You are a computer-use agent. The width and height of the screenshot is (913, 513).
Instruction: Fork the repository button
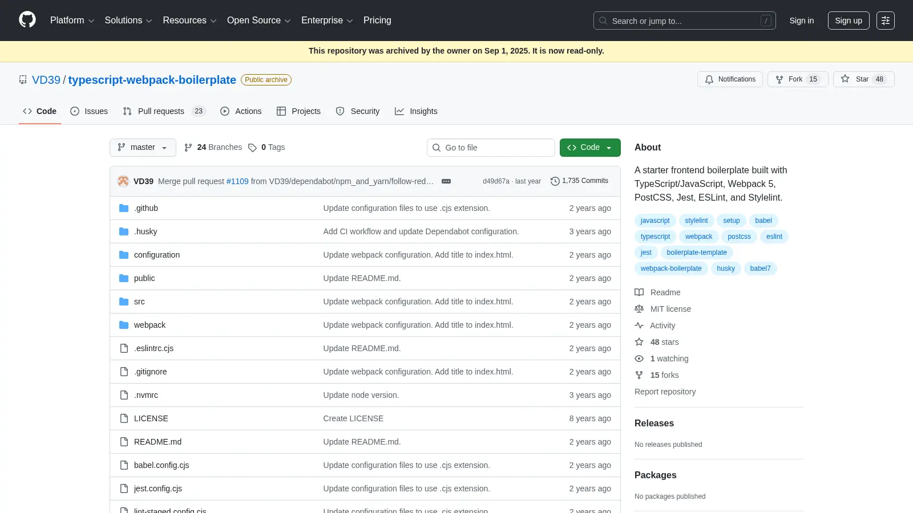798,79
